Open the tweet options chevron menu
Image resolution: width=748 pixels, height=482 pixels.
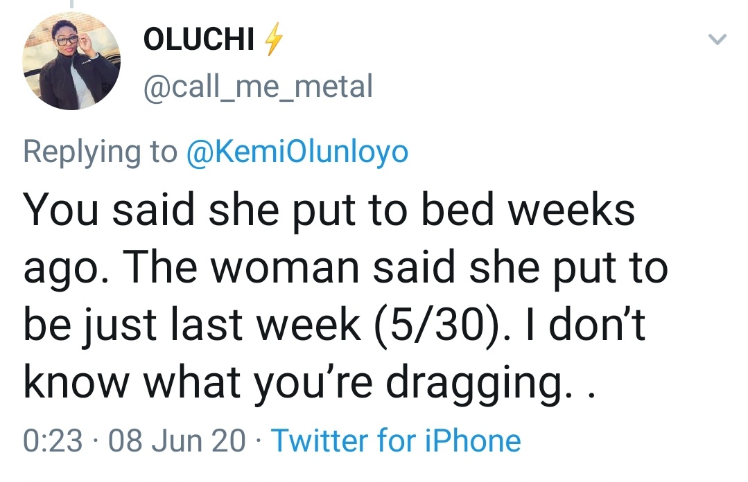pos(717,41)
